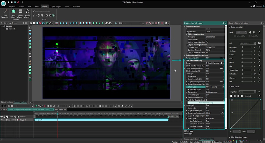Open the Run Wizard tool
265x143 pixels.
(x=5, y=14)
